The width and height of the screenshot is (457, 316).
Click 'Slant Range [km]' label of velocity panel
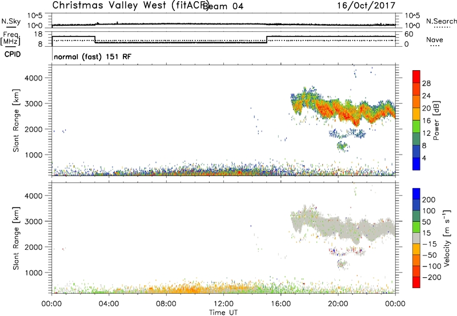point(16,238)
